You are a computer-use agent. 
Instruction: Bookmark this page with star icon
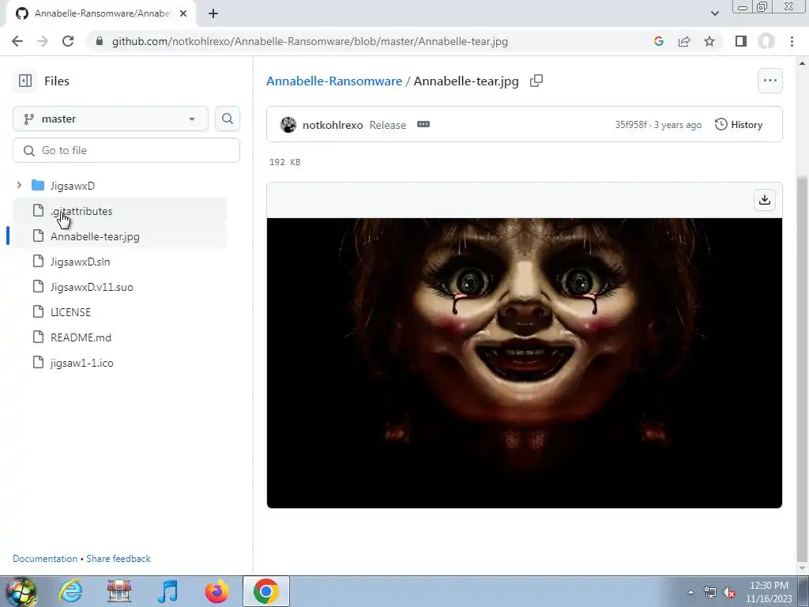click(709, 41)
